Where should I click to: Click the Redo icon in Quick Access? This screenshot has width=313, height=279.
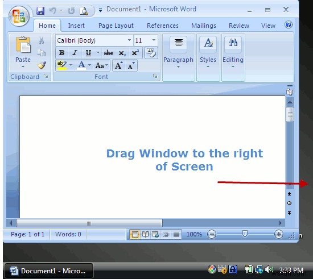click(71, 11)
